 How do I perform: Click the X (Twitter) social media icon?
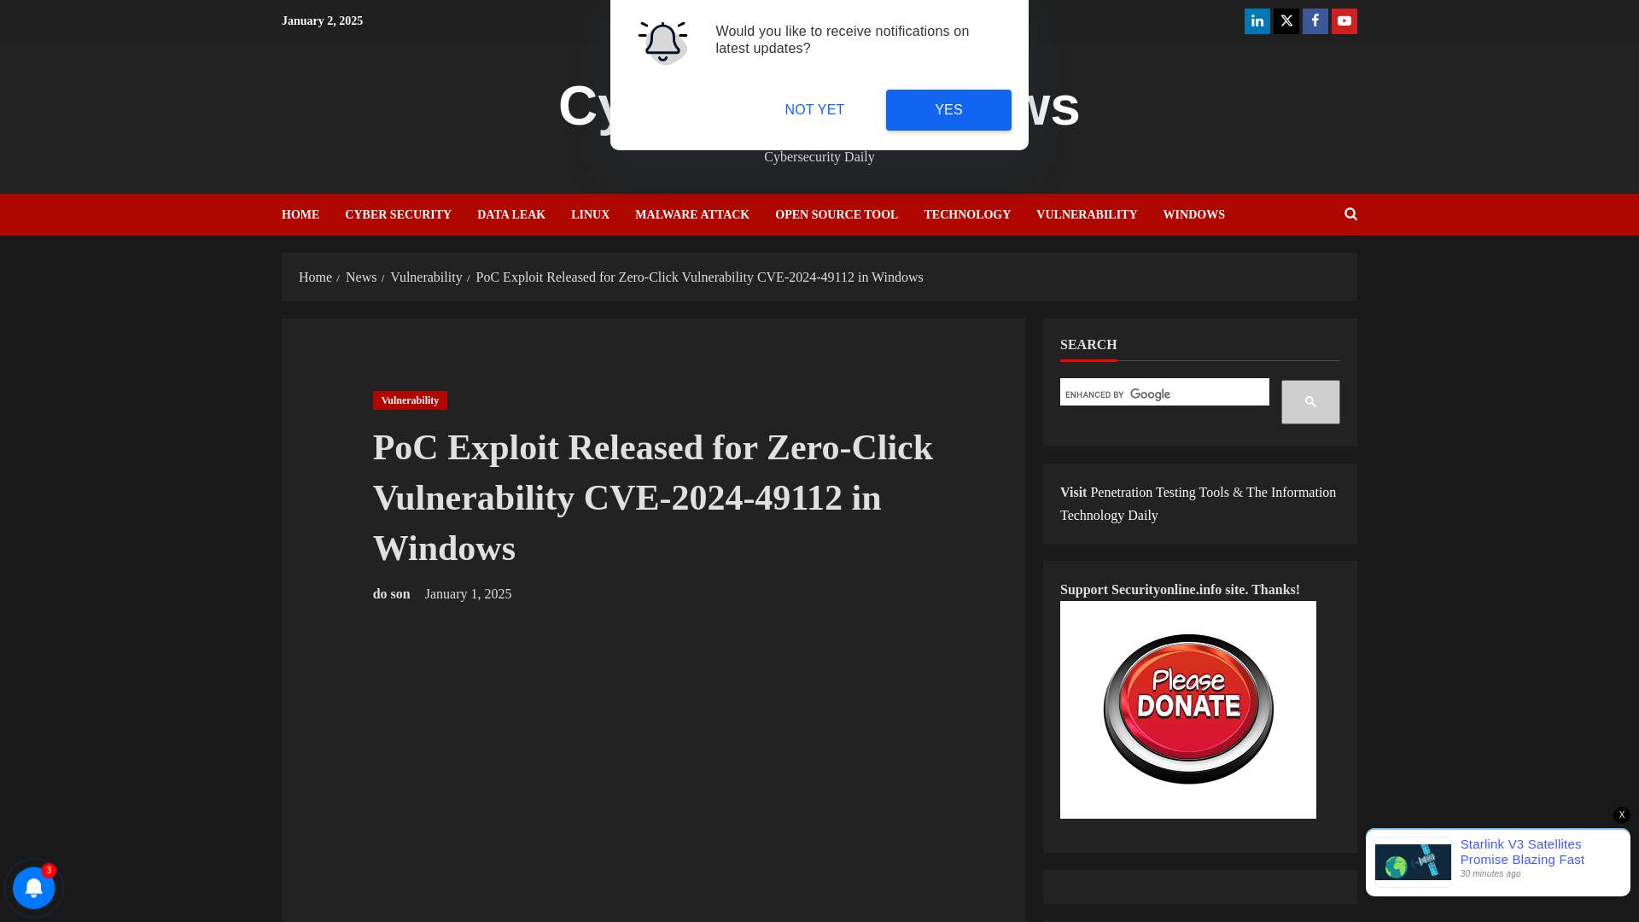pos(1286,20)
